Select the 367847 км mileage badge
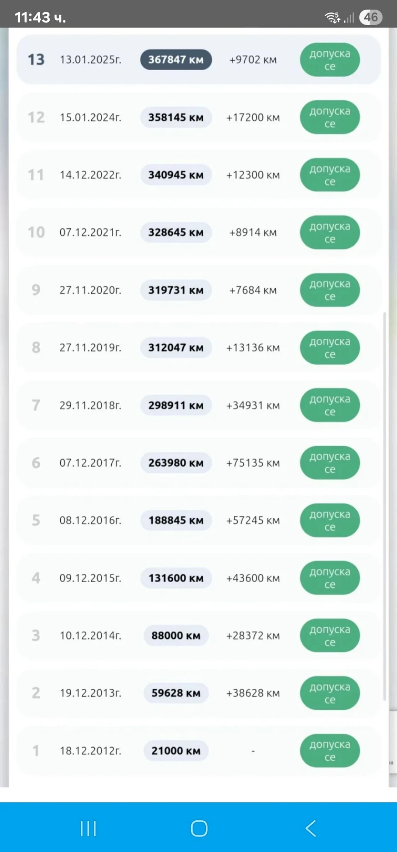Viewport: 397px width, 852px height. [x=176, y=60]
